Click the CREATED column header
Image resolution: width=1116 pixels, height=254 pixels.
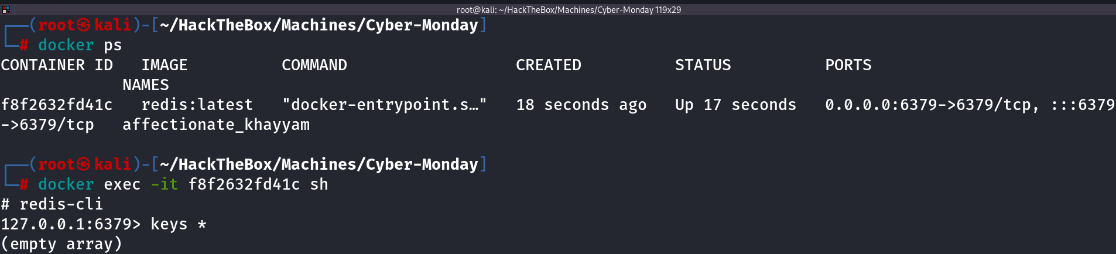point(549,65)
